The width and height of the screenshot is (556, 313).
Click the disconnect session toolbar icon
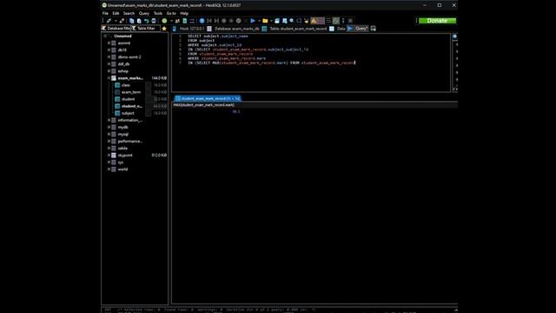click(x=122, y=21)
